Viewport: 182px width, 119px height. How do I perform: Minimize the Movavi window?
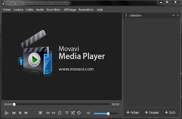(x=161, y=2)
